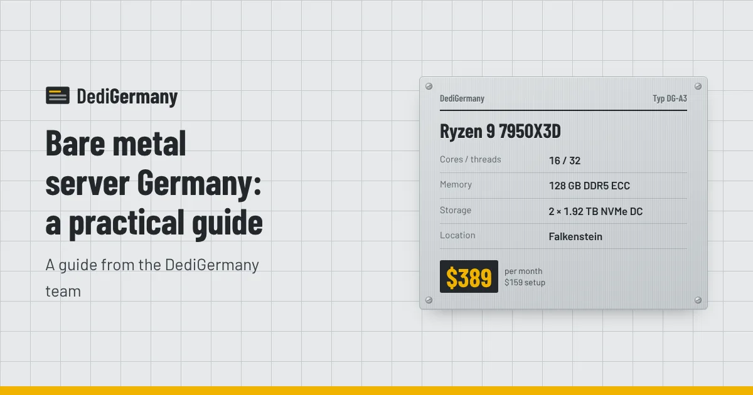
Task: Select the '128 GB DDR5 ECC' value
Action: pyautogui.click(x=589, y=186)
